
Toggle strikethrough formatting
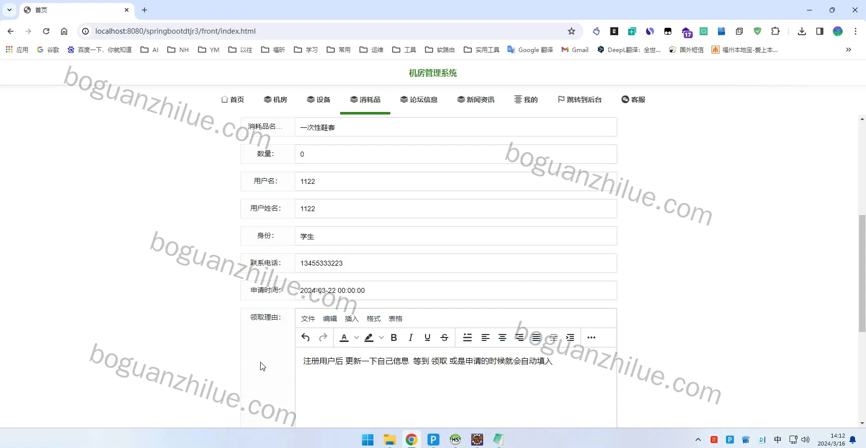(444, 337)
